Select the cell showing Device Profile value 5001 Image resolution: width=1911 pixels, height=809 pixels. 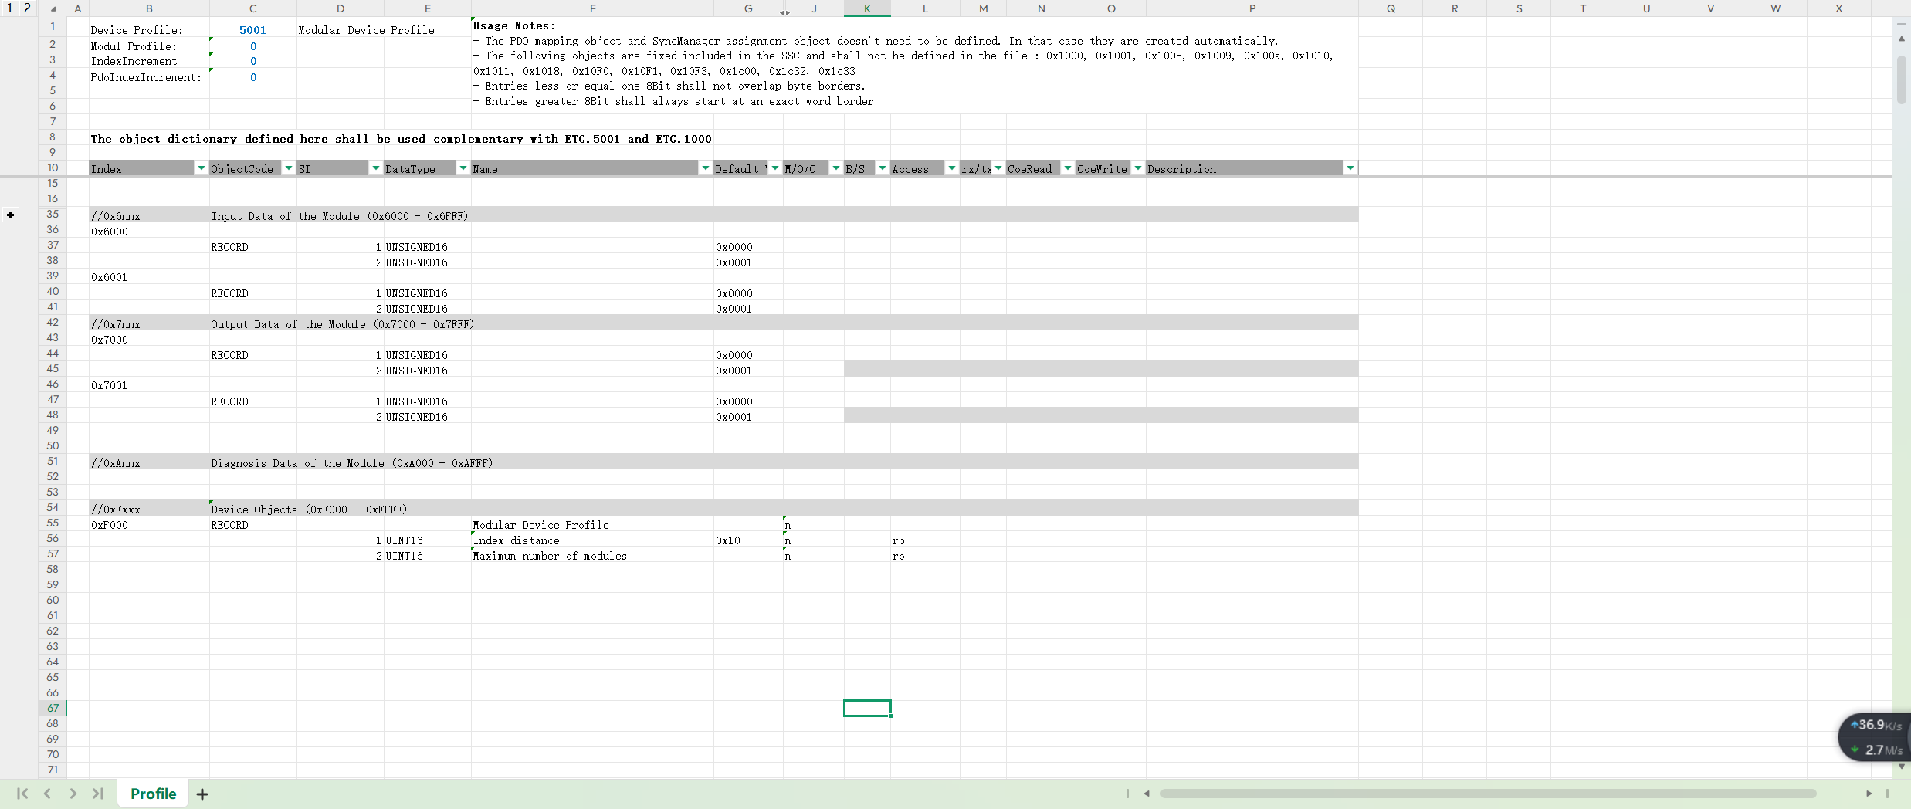253,29
